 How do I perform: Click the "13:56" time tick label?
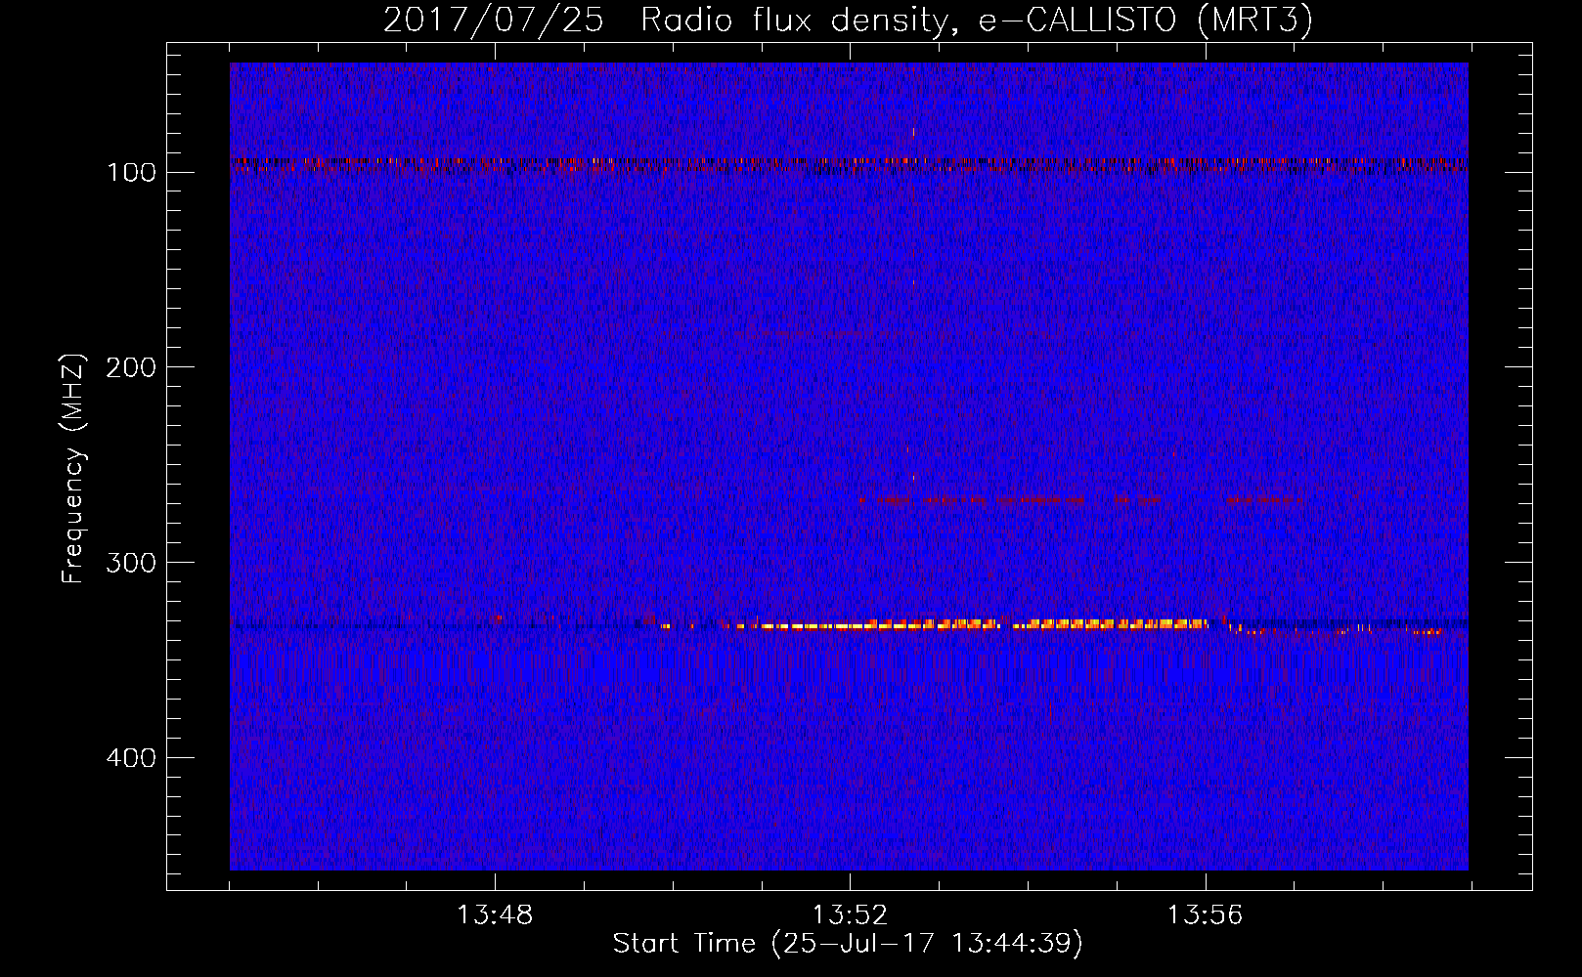pos(1205,914)
